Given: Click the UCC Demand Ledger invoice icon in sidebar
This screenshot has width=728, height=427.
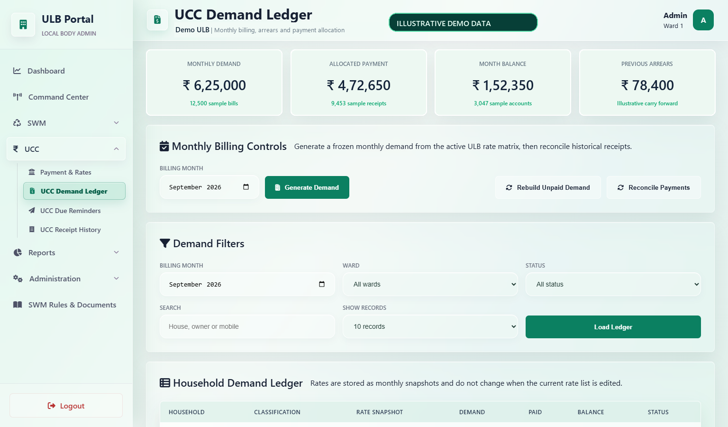Looking at the screenshot, I should [32, 191].
